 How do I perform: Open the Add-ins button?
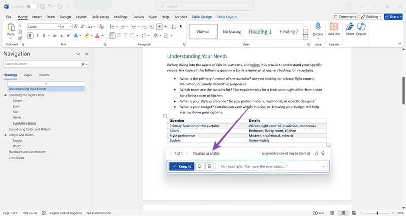334,28
